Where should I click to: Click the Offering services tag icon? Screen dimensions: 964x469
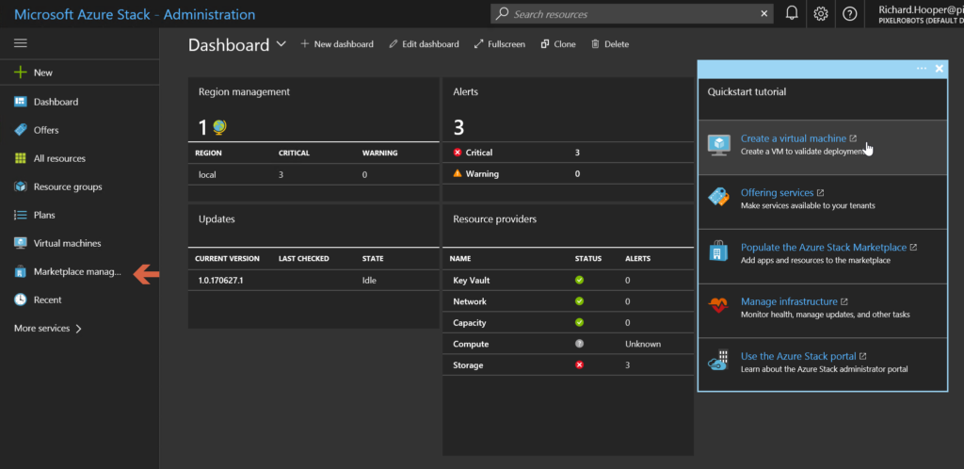[x=718, y=198]
